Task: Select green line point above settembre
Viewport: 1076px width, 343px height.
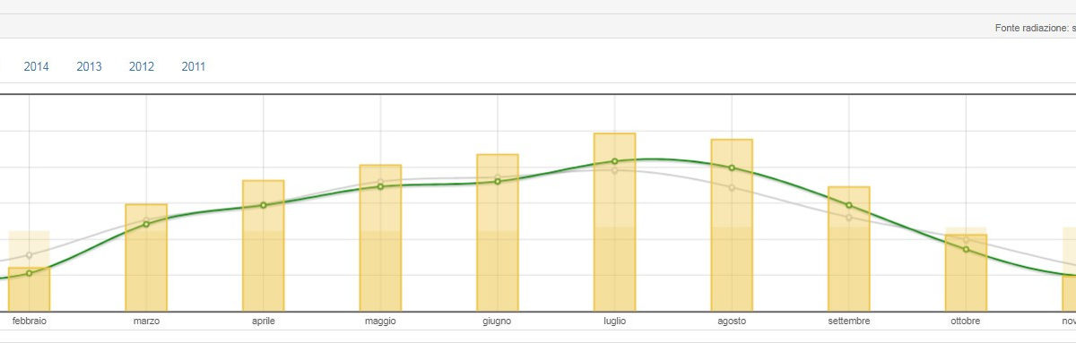Action: click(x=848, y=205)
